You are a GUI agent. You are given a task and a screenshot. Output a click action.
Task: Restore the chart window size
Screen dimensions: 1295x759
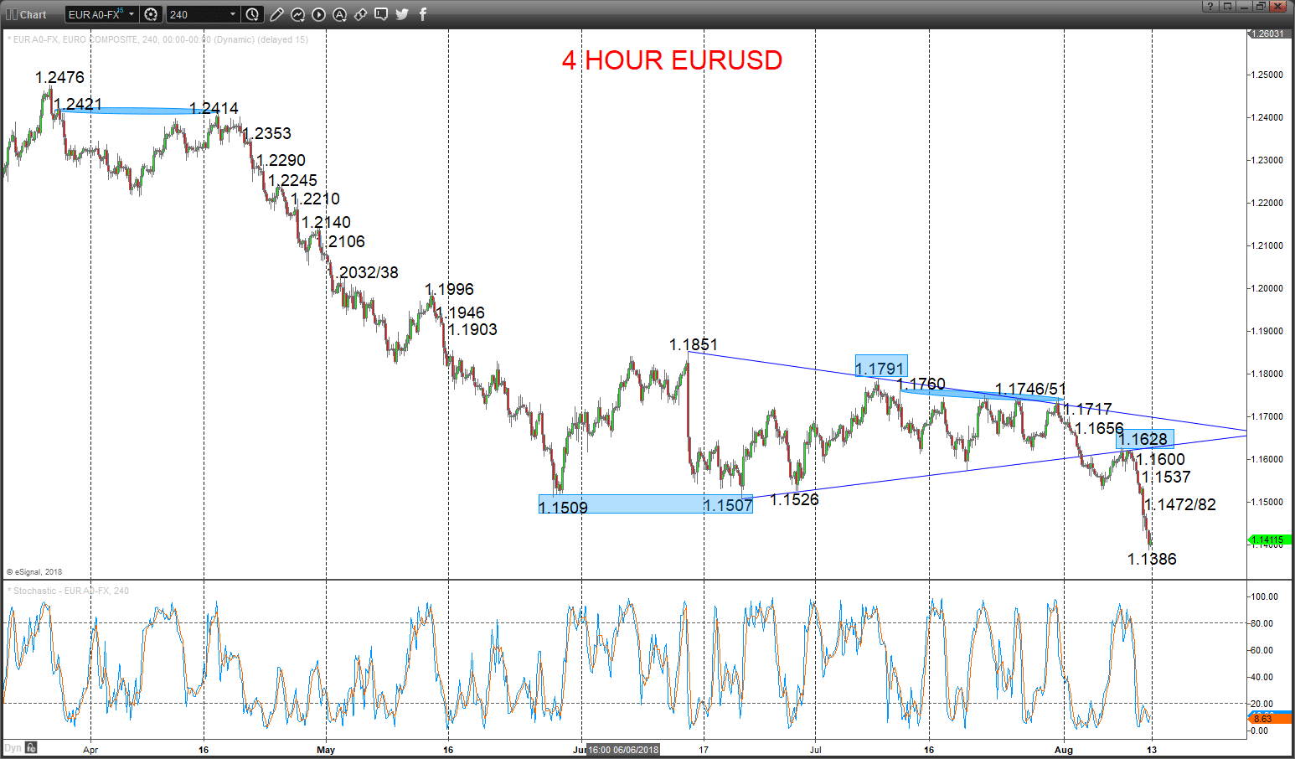coord(1261,6)
